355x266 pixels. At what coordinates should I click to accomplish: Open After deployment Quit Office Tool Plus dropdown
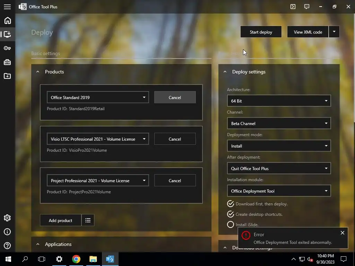pos(279,168)
